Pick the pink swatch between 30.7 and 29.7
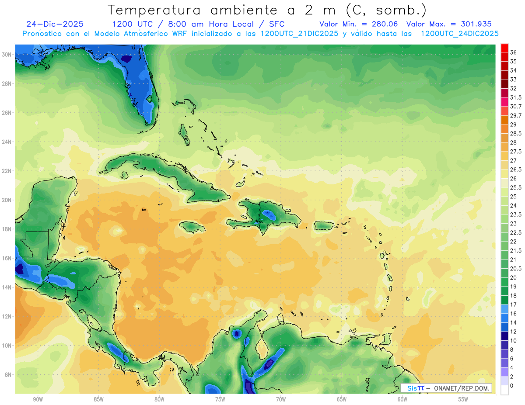The image size is (525, 405). point(504,111)
